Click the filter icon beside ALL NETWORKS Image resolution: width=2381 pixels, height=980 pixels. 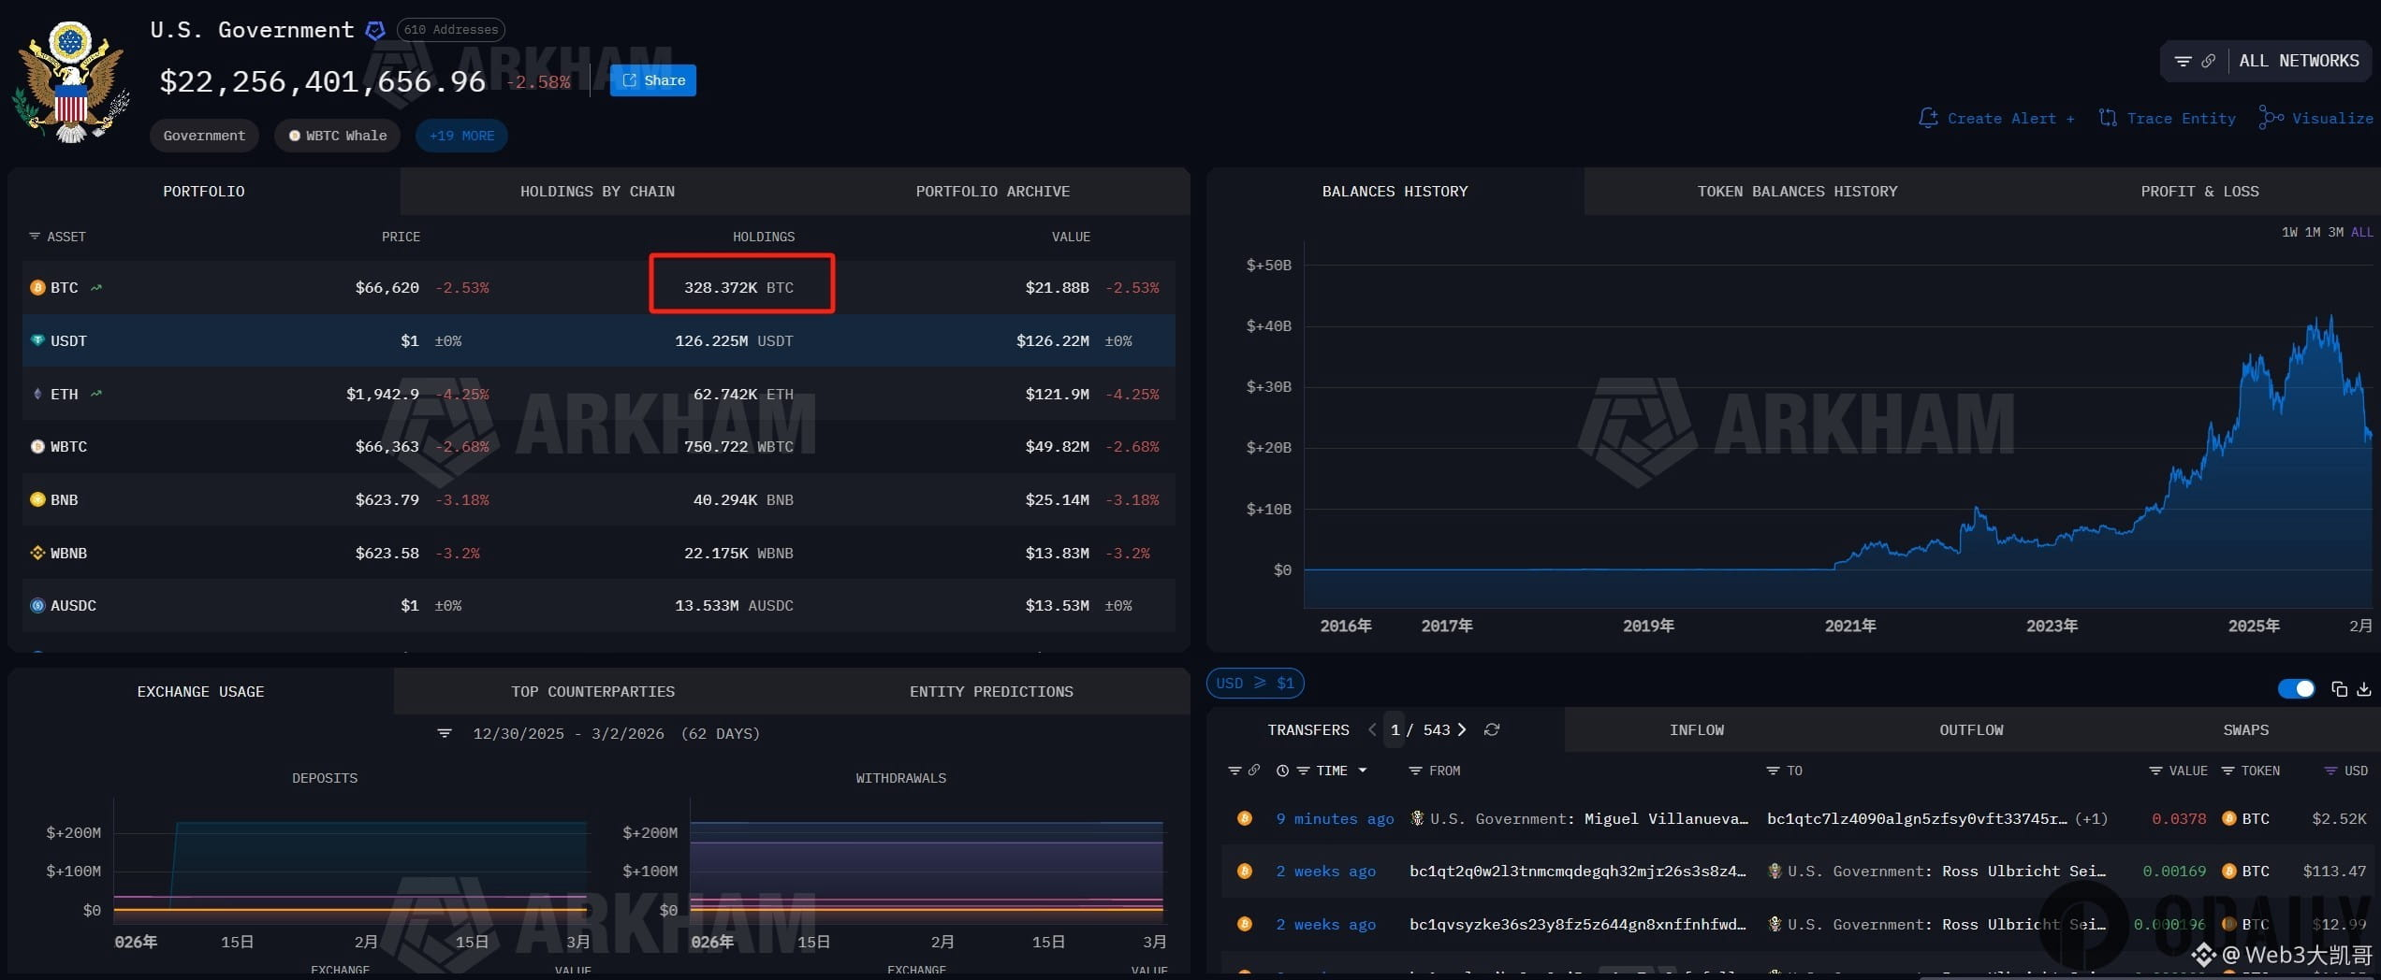click(2183, 61)
